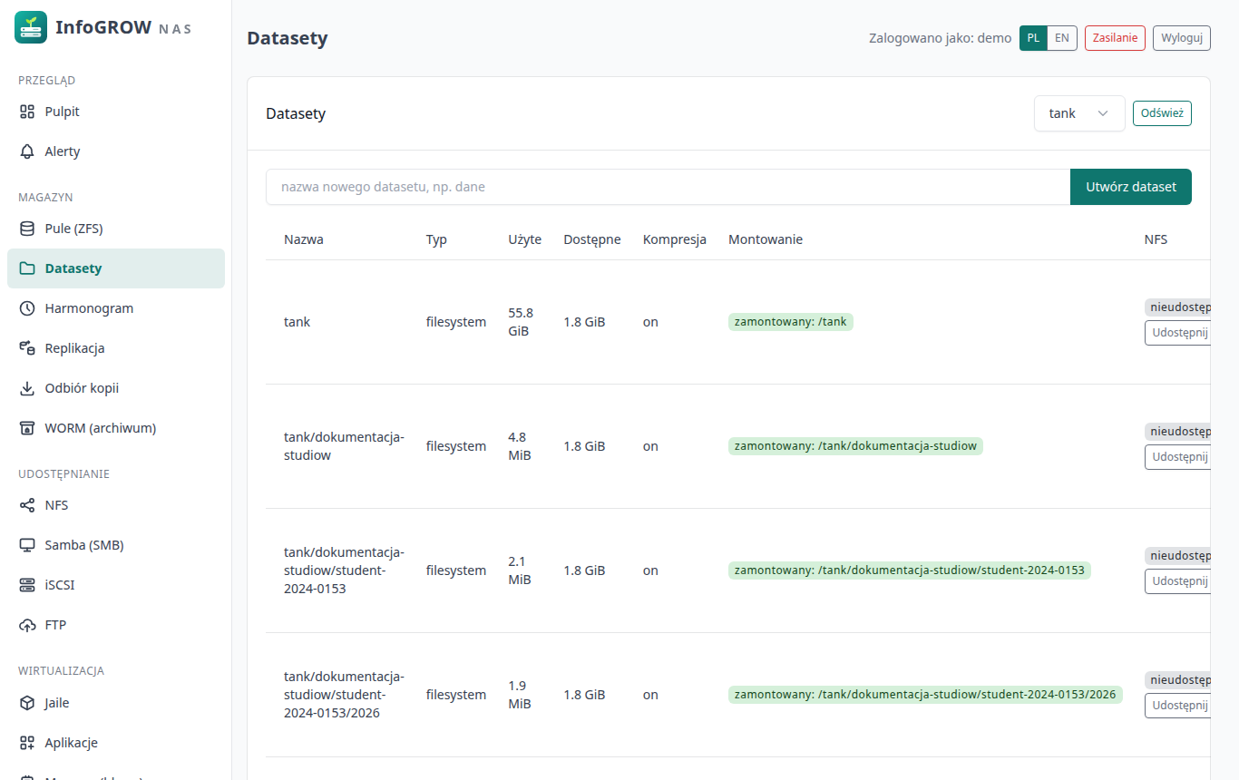Click the Dostępne column header
Viewport: 1239px width, 780px height.
point(592,239)
